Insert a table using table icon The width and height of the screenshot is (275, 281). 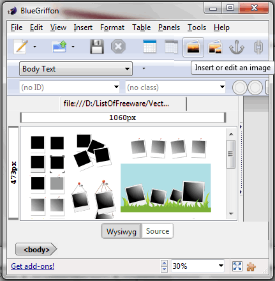(150, 47)
